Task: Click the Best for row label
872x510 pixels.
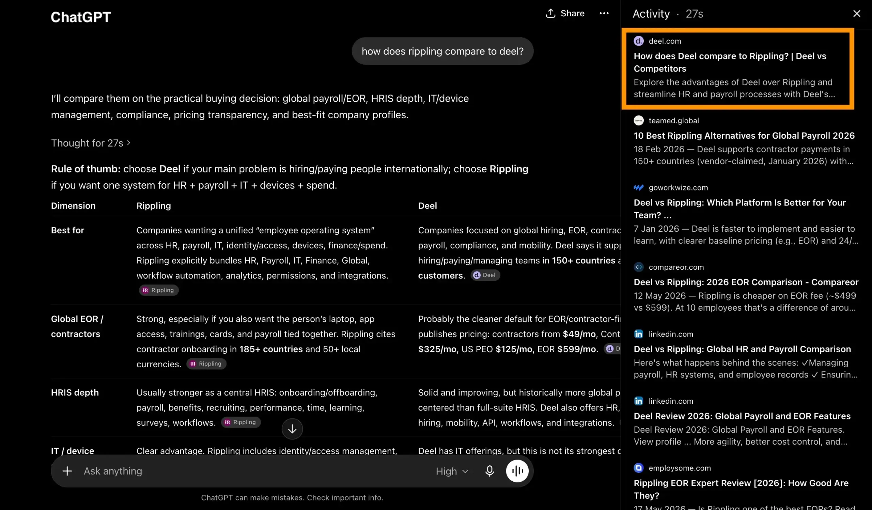Action: (67, 230)
